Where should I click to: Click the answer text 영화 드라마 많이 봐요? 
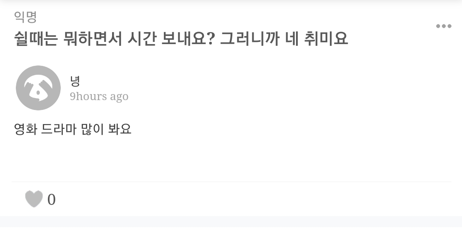click(73, 129)
